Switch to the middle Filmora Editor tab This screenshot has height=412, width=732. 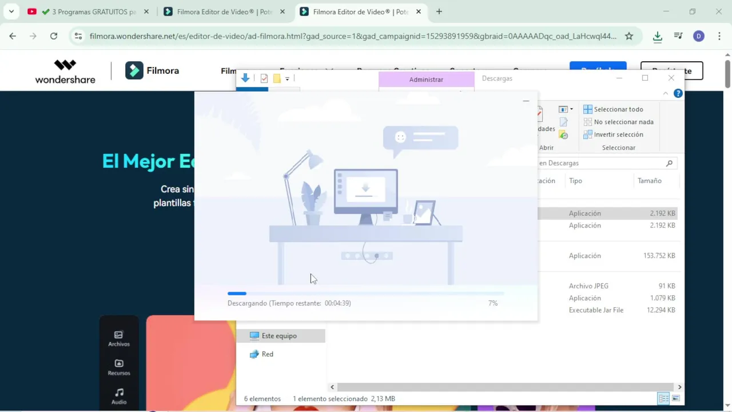tap(225, 11)
